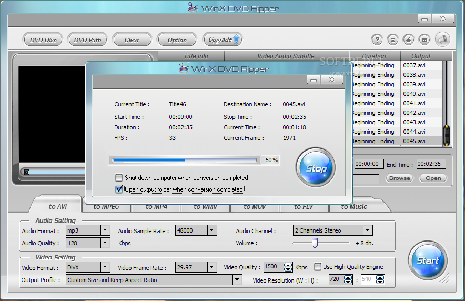465x301 pixels.
Task: Click the start time 00:00:00 field
Action: point(369,164)
